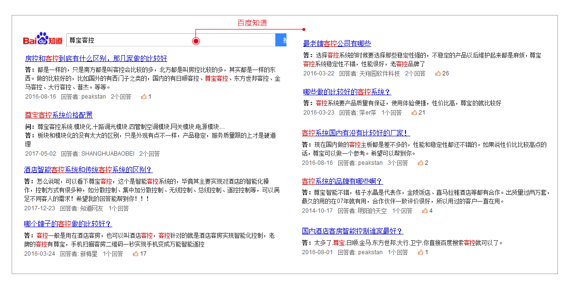The image size is (571, 290).
Task: Click date 2017-05-02
Action: 41,154
